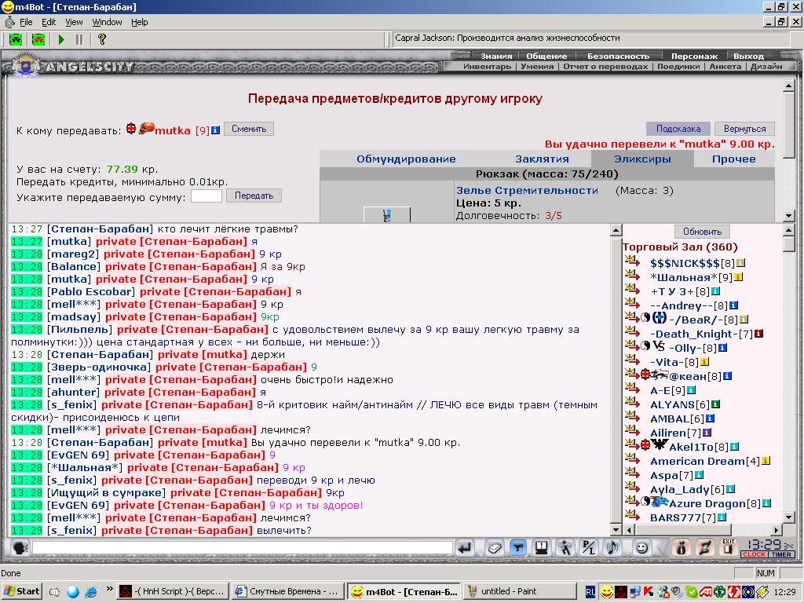Refresh player list with Обновить button
Screen dimensions: 804x603
pos(703,232)
